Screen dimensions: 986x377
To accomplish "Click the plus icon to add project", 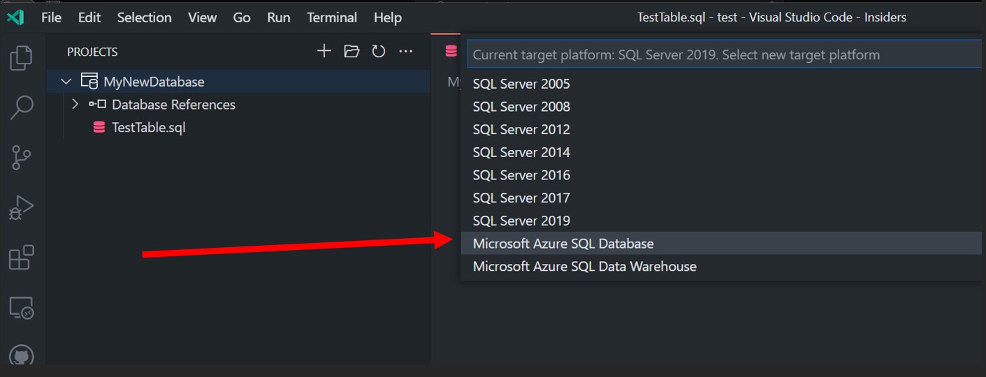I will tap(324, 51).
